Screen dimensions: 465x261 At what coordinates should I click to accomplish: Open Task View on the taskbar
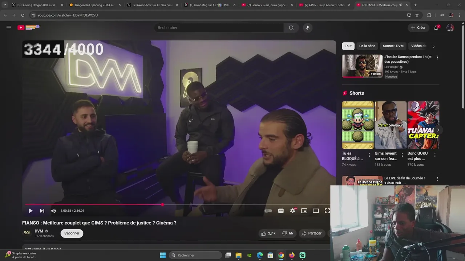(228, 255)
